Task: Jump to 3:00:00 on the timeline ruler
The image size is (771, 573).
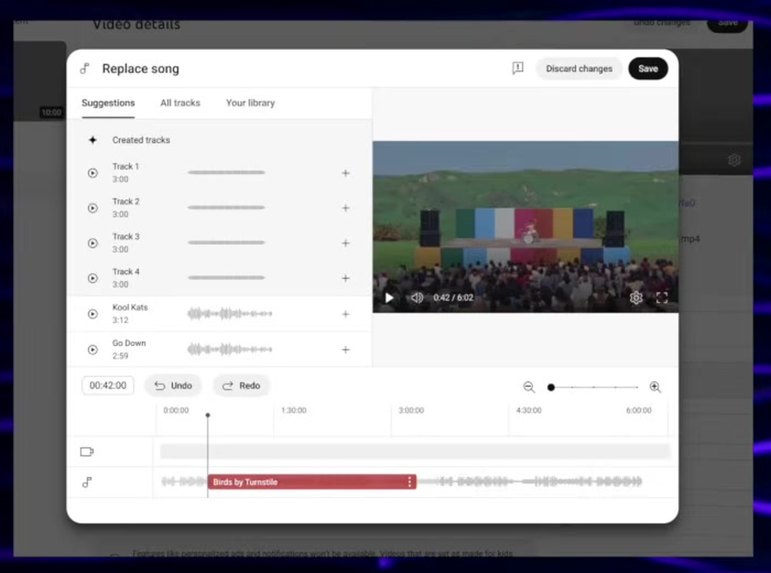Action: click(x=411, y=410)
